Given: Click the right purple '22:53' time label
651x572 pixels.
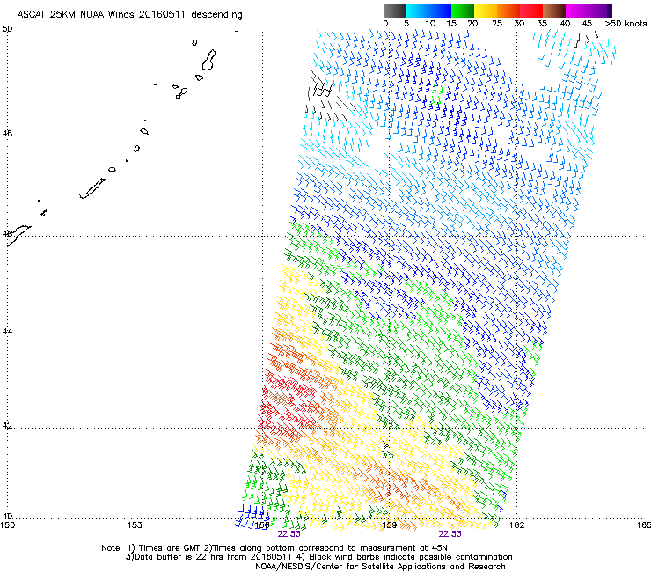Looking at the screenshot, I should [450, 534].
